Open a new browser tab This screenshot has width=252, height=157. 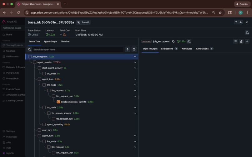65,4
